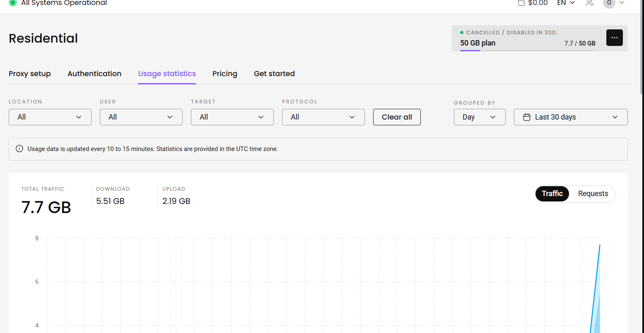This screenshot has width=644, height=333.
Task: Open the Pricing tab
Action: (225, 74)
